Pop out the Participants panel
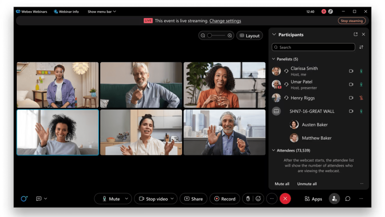The image size is (385, 217). point(355,34)
